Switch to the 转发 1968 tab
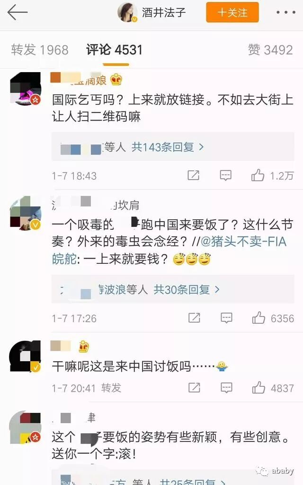 40,50
